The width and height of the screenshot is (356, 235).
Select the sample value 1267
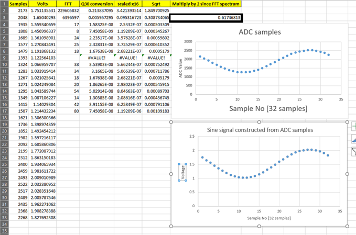coord(18,78)
